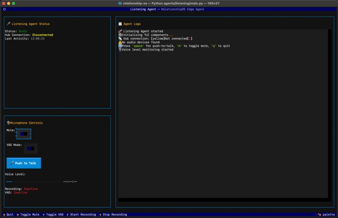Image resolution: width=338 pixels, height=218 pixels.
Task: Click the 'Ready' status value
Action: click(x=23, y=31)
